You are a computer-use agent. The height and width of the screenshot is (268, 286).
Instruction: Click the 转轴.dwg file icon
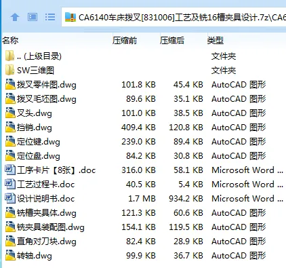10,255
